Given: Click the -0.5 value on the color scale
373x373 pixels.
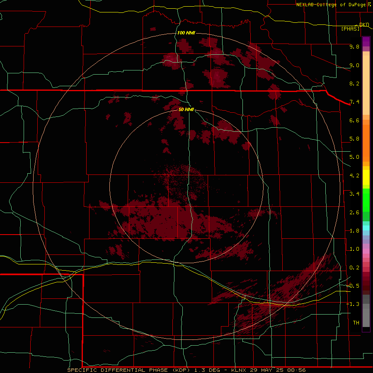Looking at the screenshot, I should click(x=353, y=286).
